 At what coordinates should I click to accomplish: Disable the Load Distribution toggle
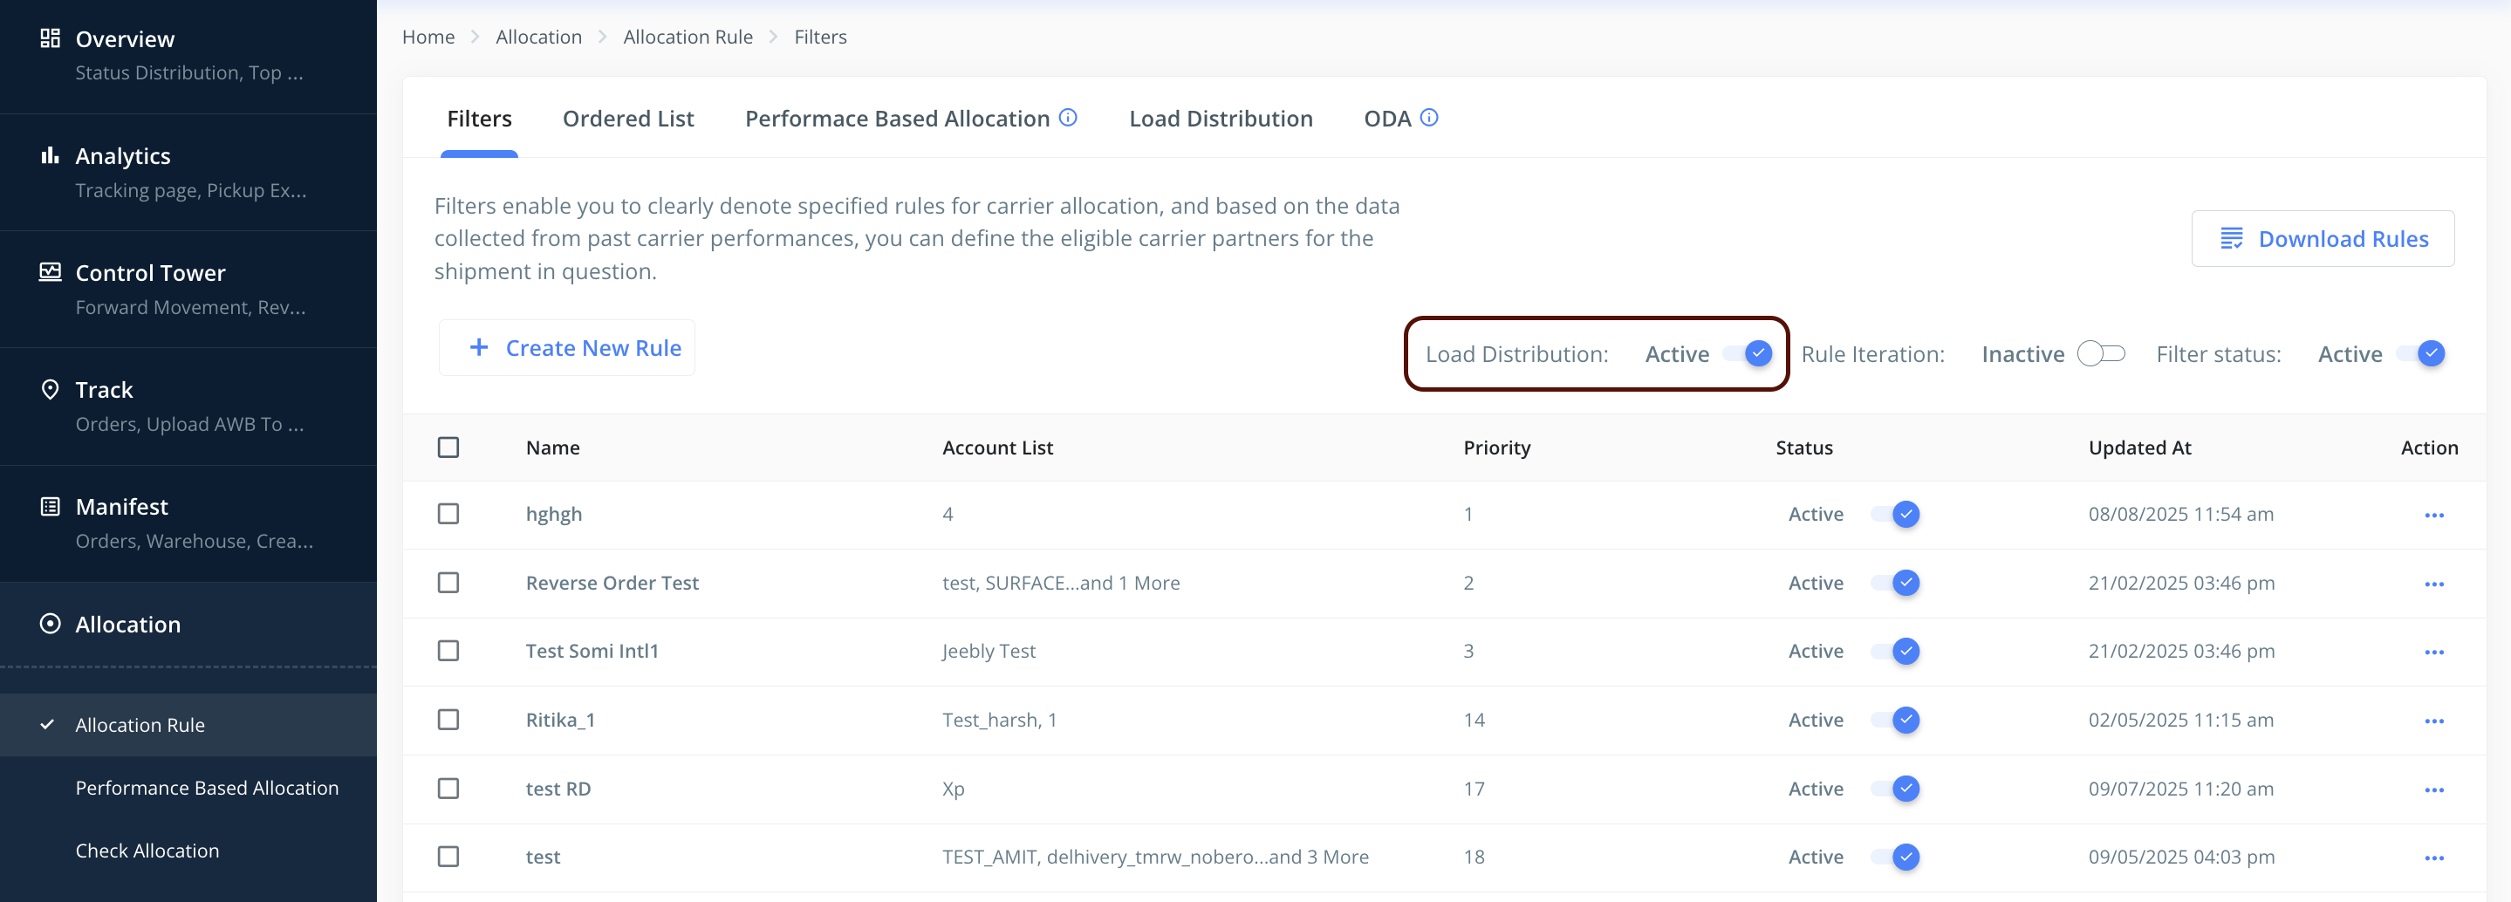(1748, 354)
